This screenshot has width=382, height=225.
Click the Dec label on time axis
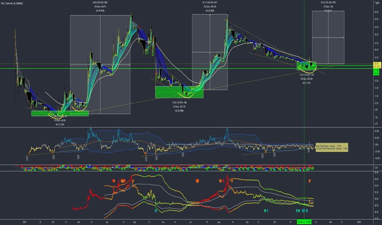point(331,222)
